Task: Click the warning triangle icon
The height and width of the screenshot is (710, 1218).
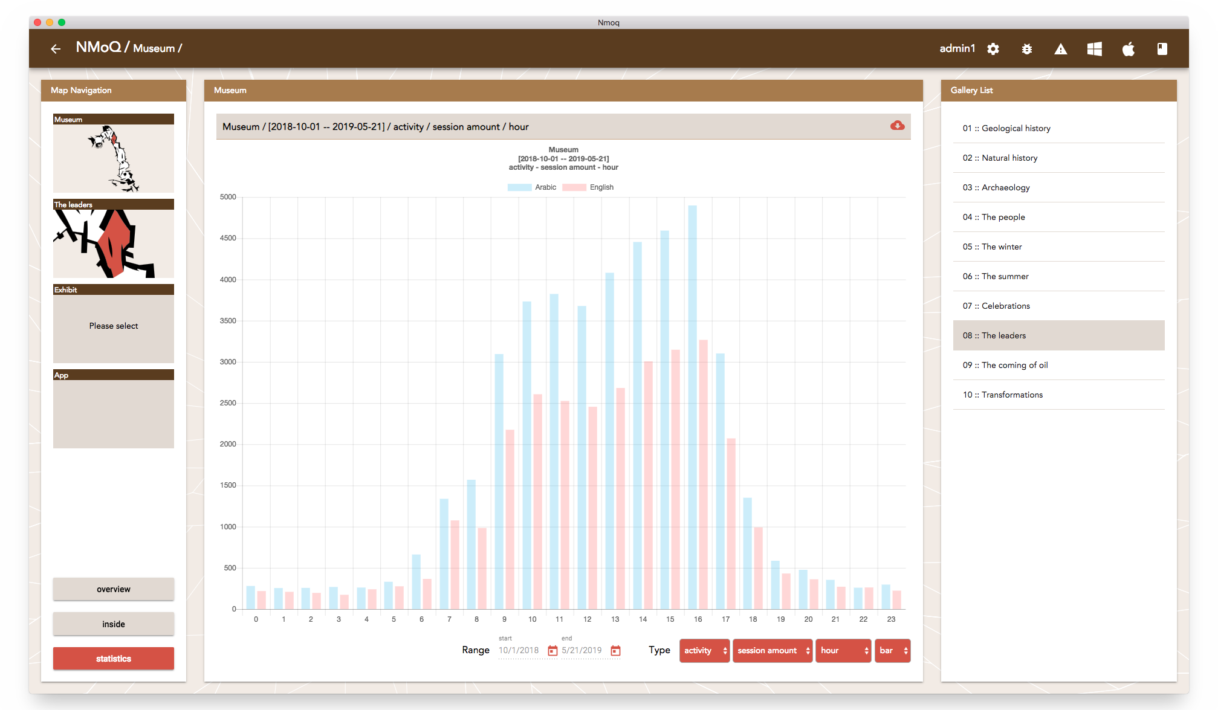Action: 1061,49
